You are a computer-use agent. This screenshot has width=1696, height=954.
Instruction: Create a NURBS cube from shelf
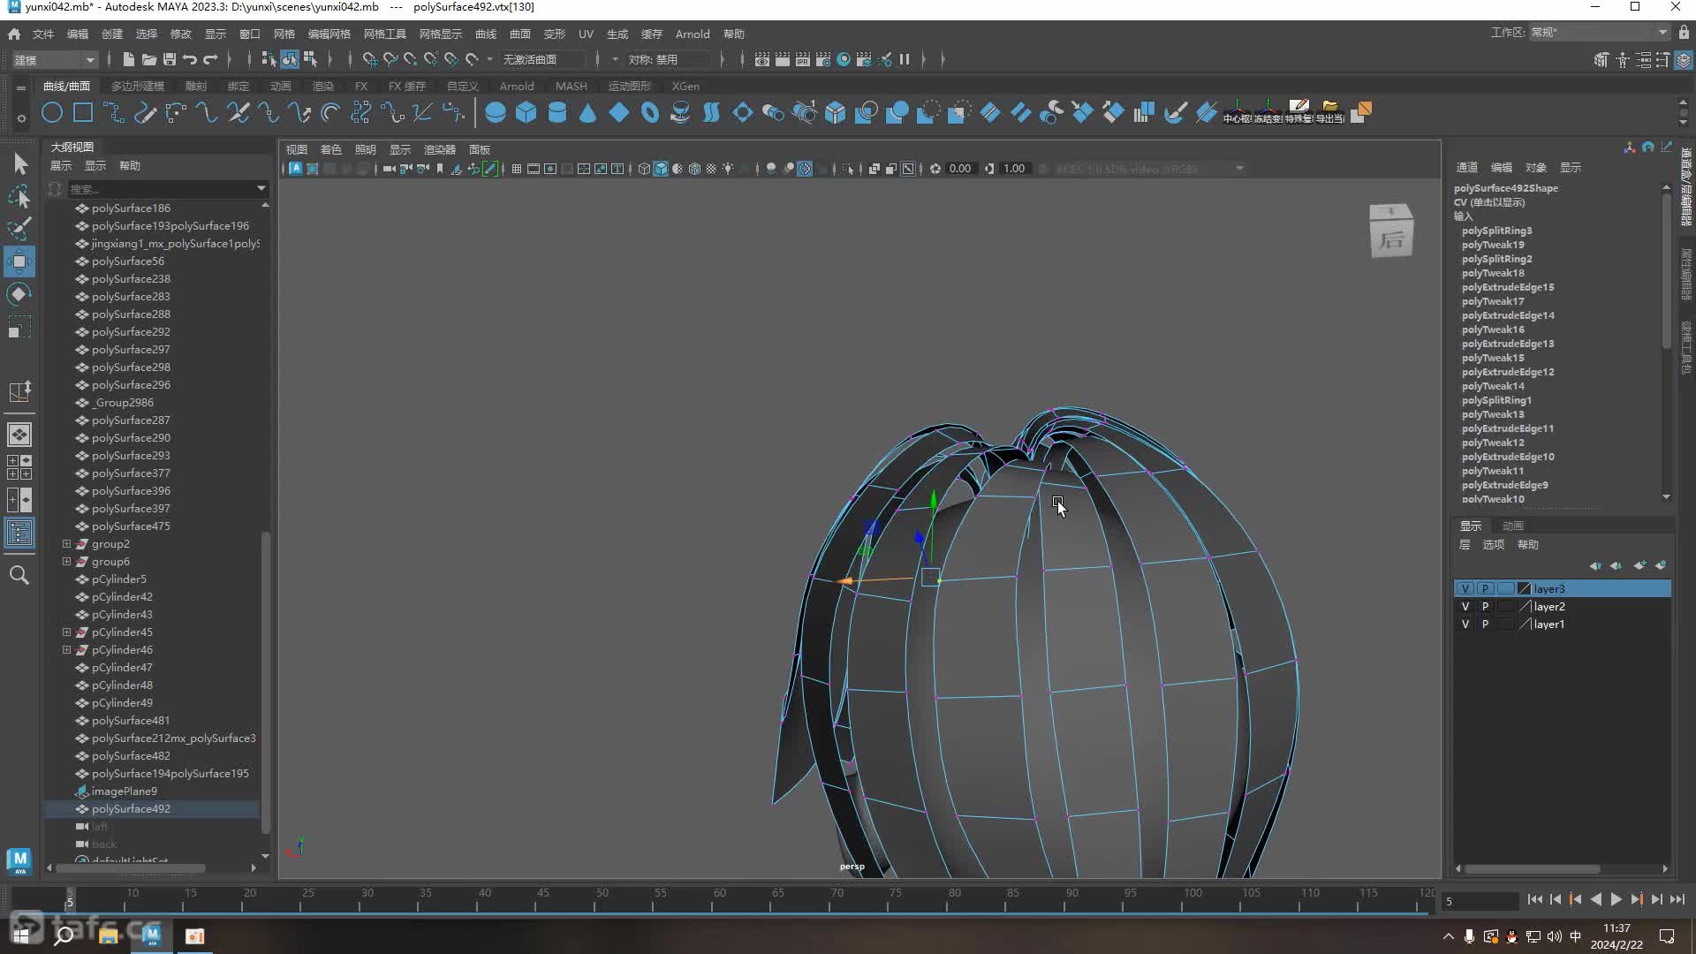coord(526,113)
